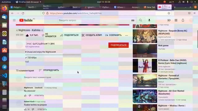Image resolution: width=198 pixels, height=111 pixels.
Task: Save video with СОХРАНИТЬ
Action: pos(114,35)
